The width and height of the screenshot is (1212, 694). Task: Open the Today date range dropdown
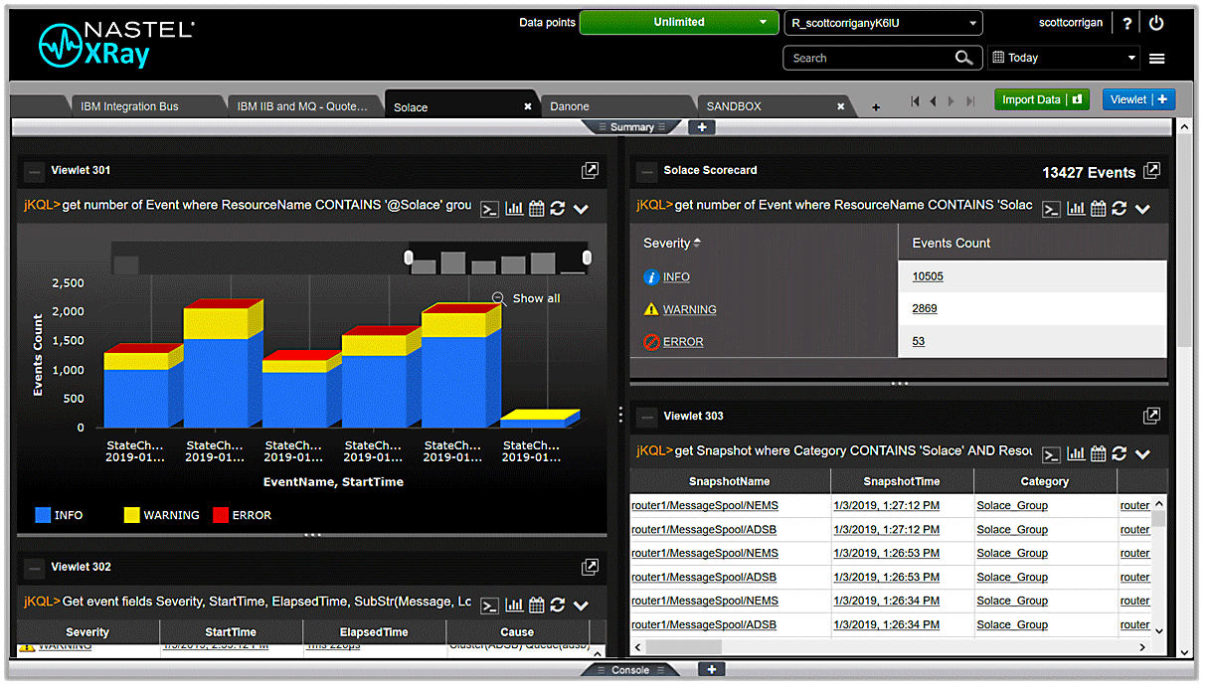click(1064, 58)
